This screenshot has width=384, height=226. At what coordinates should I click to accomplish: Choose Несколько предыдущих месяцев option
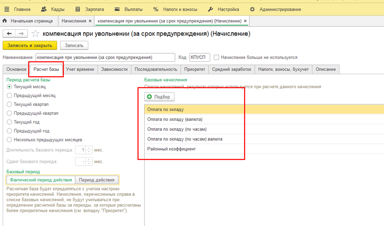9,140
